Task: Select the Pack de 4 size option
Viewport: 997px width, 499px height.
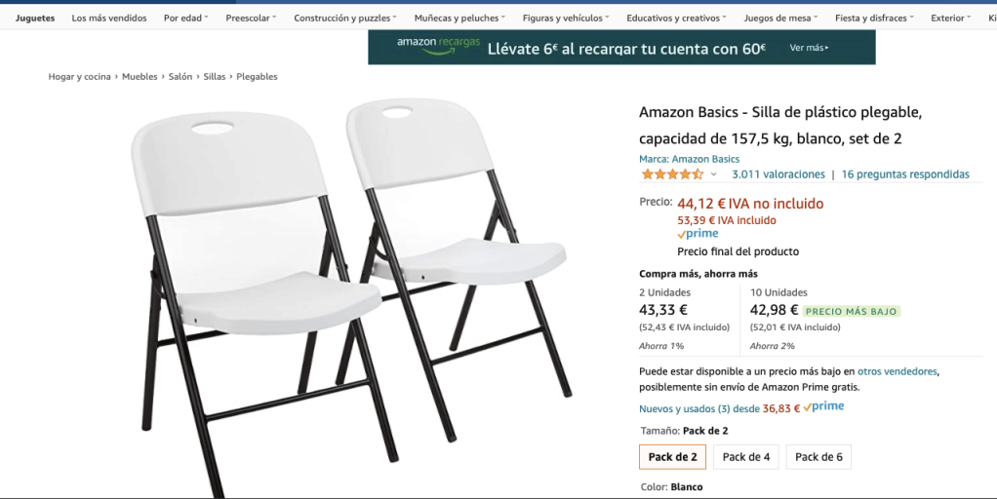Action: point(745,456)
